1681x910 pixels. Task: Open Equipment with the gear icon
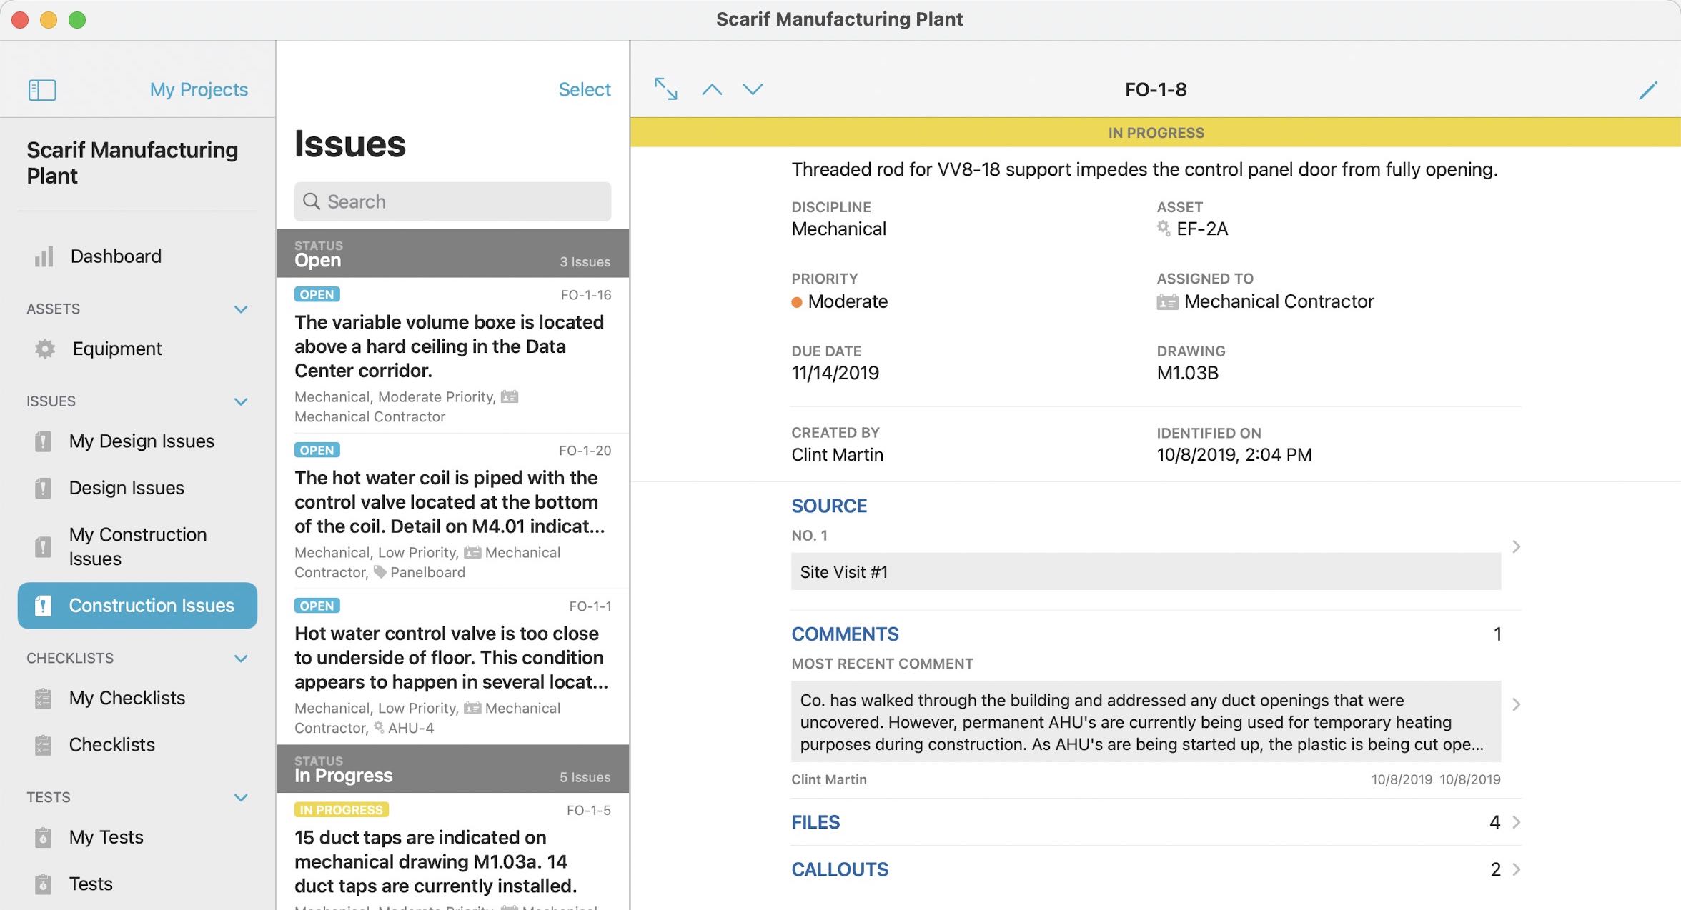tap(45, 349)
